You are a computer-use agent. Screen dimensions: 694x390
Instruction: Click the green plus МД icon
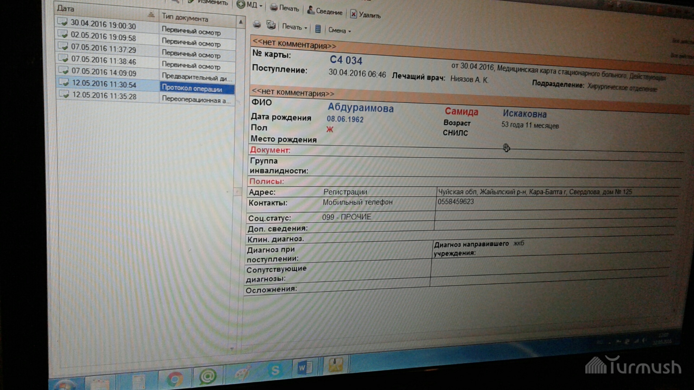(x=240, y=4)
